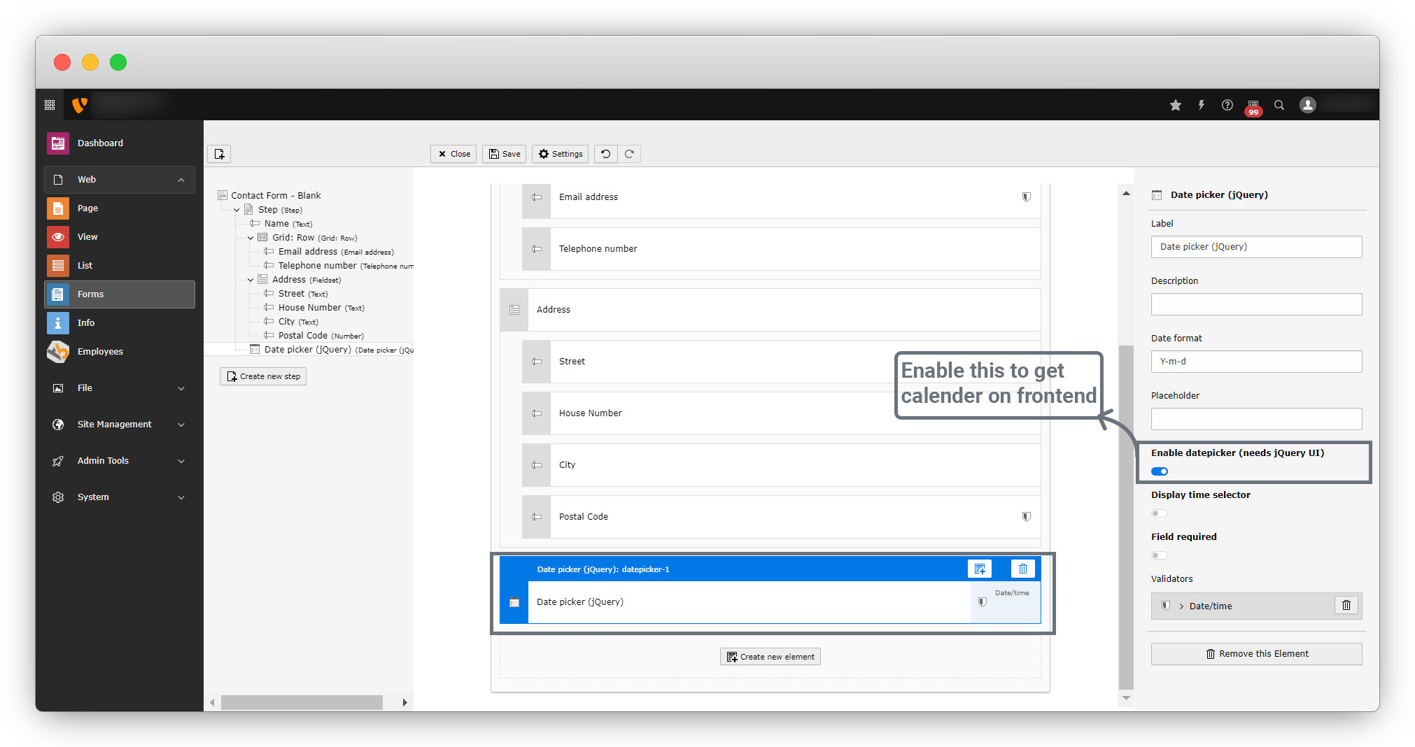Viewport: 1415px width, 747px height.
Task: Click the undo arrow in form toolbar
Action: pyautogui.click(x=605, y=154)
